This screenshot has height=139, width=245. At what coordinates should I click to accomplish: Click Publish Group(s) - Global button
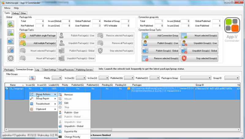(160, 51)
